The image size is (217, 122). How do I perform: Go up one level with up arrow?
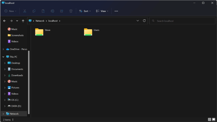point(23,21)
